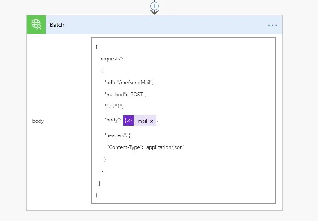The width and height of the screenshot is (318, 221).
Task: Remove the mail variable token
Action: click(x=152, y=121)
